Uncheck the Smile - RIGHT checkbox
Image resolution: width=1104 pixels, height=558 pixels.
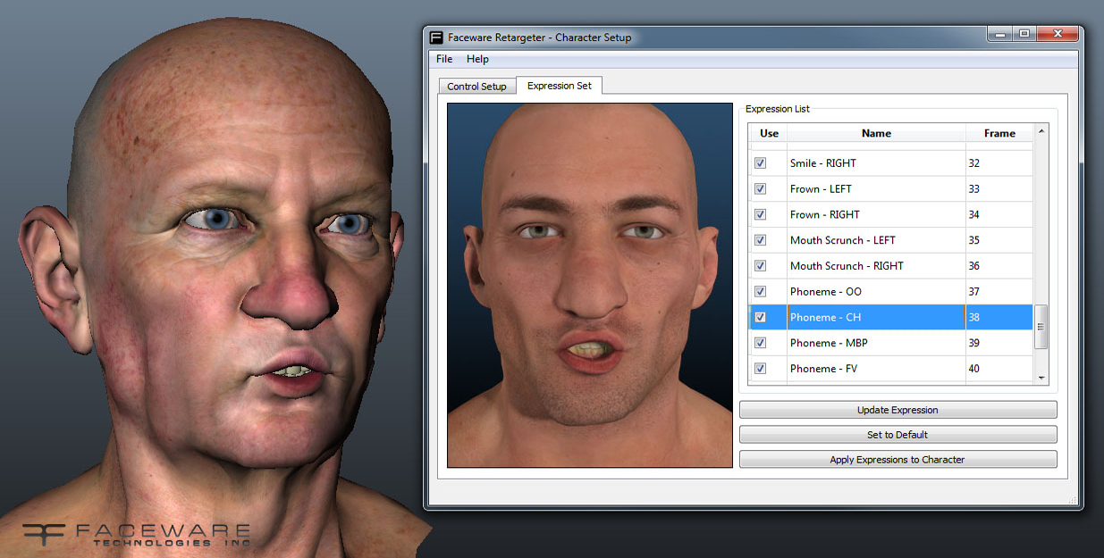pos(760,163)
